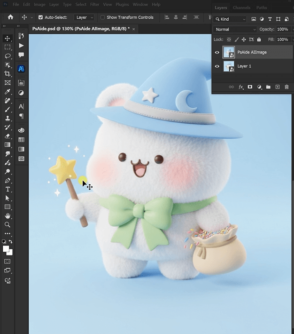The image size is (294, 334).
Task: Open the Filter menu
Action: [x=94, y=5]
